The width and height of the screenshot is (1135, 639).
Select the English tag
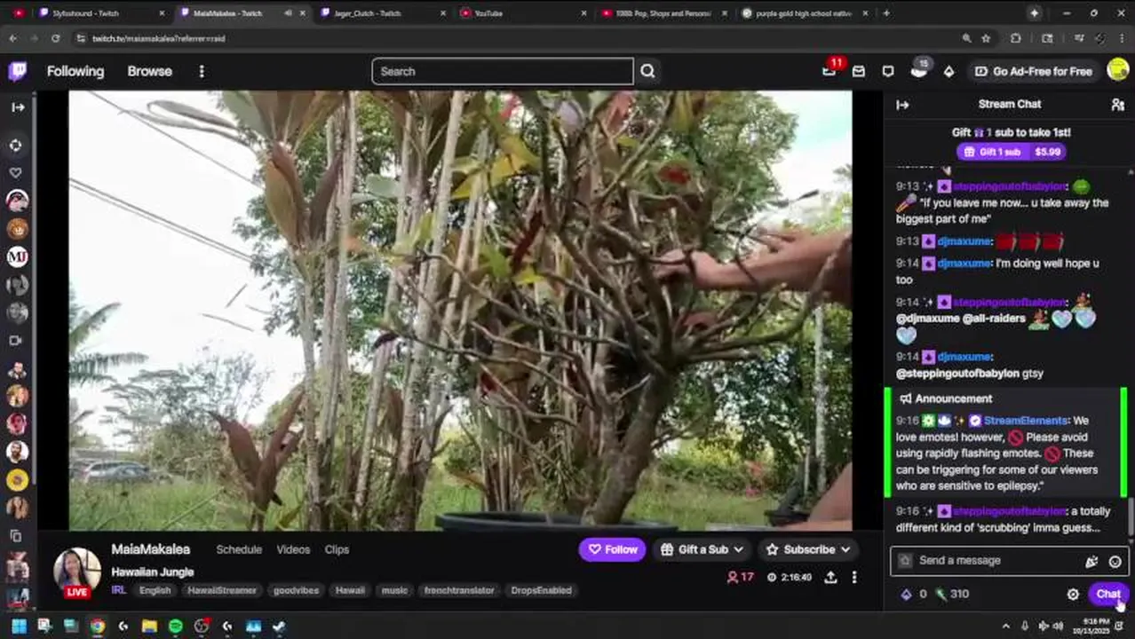[x=155, y=590]
